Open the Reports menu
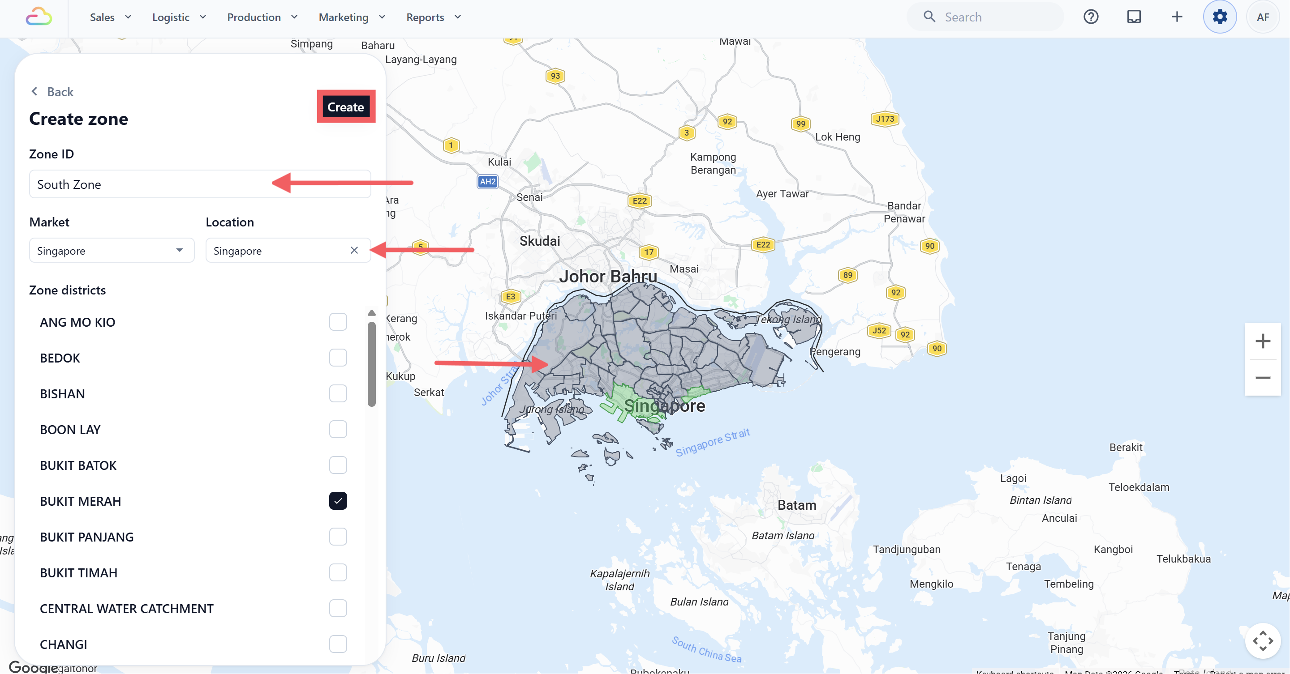Viewport: 1290px width, 674px height. (x=425, y=17)
